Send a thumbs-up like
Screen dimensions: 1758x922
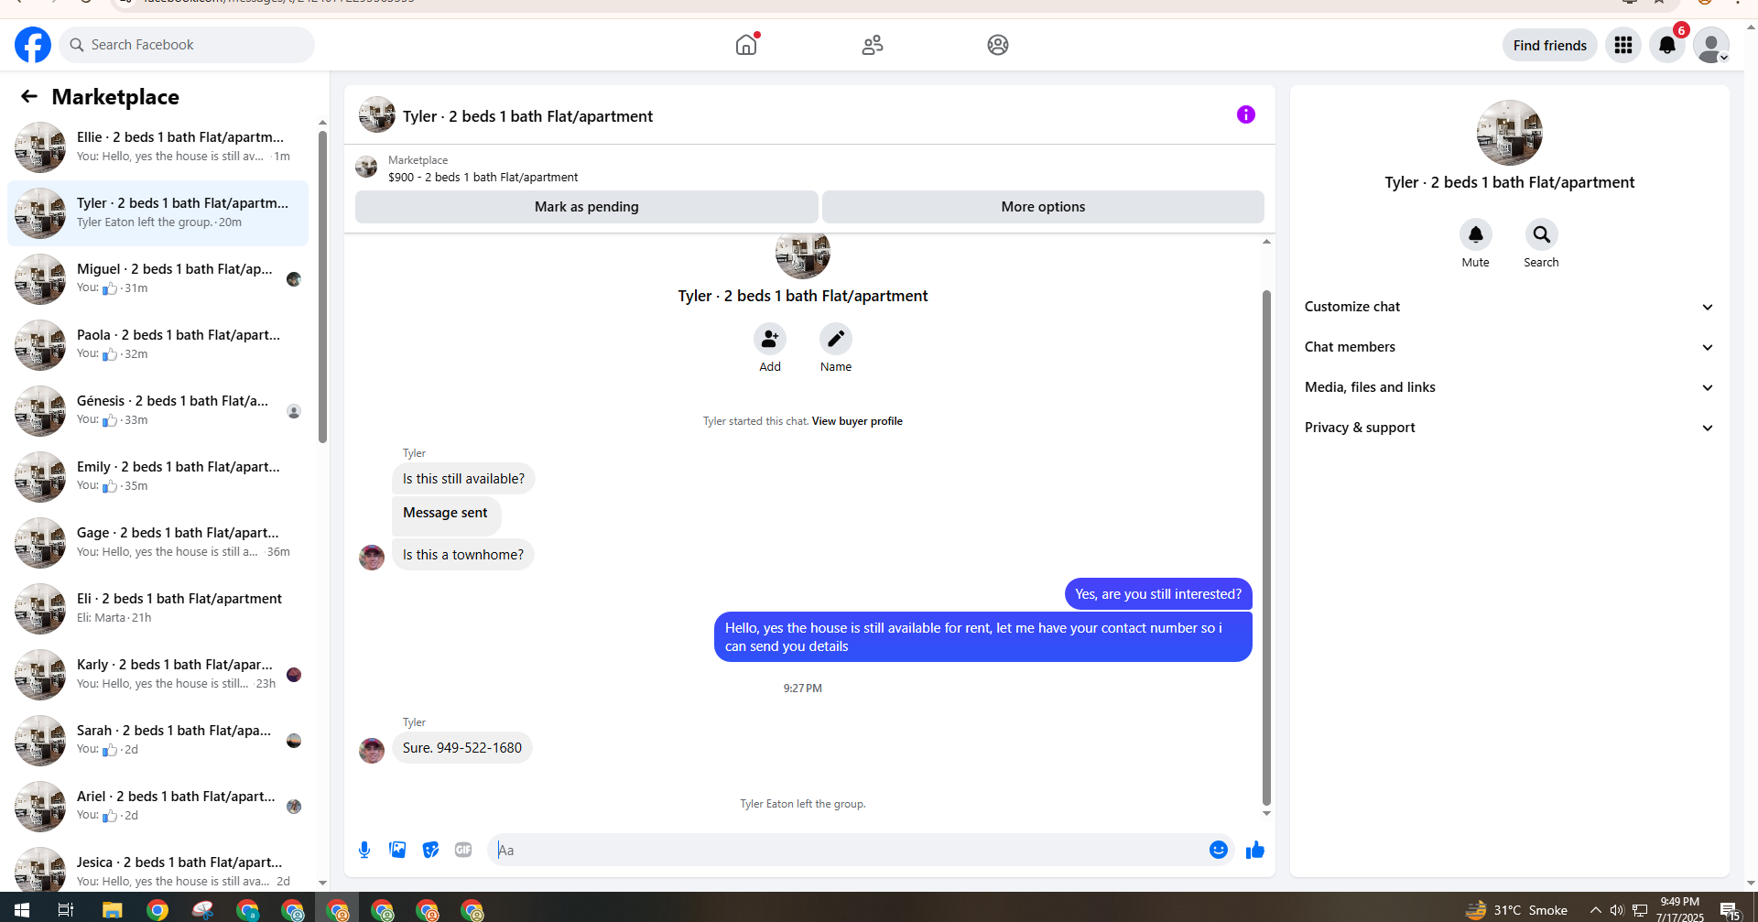[x=1255, y=850]
